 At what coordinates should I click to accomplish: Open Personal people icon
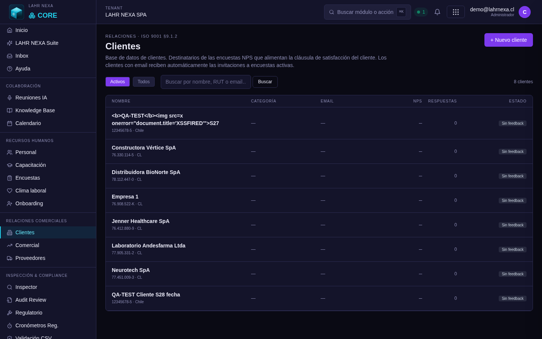tap(10, 152)
